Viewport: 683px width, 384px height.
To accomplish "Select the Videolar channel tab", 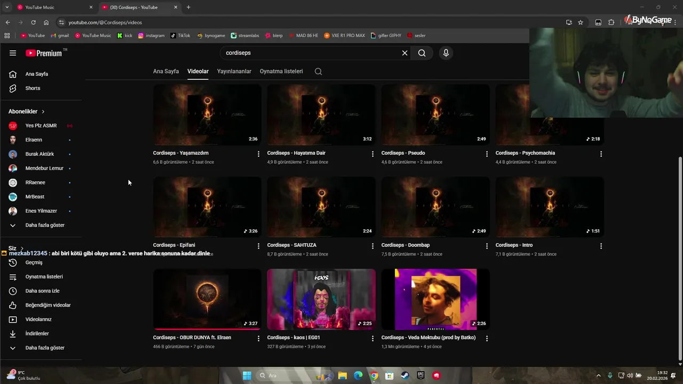I will [x=198, y=71].
